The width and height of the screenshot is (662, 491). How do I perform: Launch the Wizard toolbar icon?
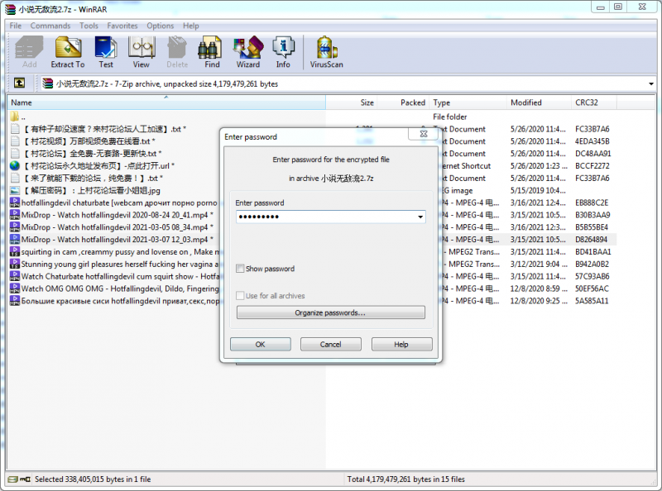pyautogui.click(x=247, y=51)
